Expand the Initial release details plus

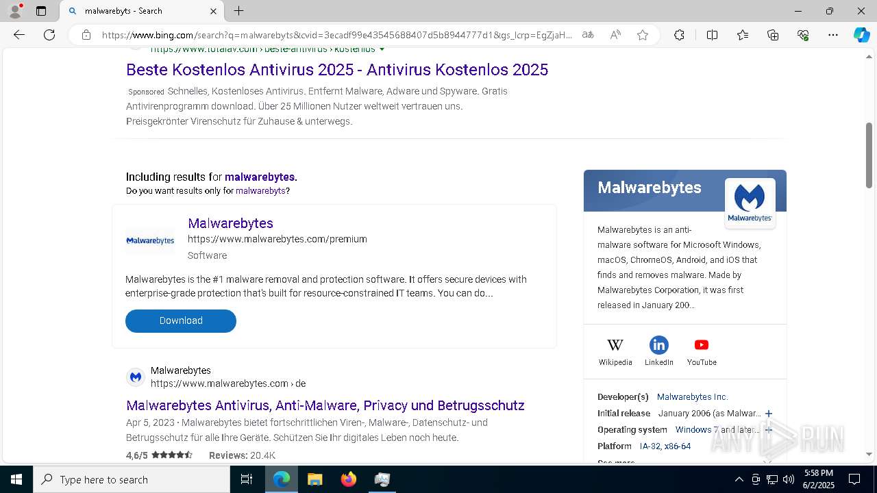(x=769, y=414)
